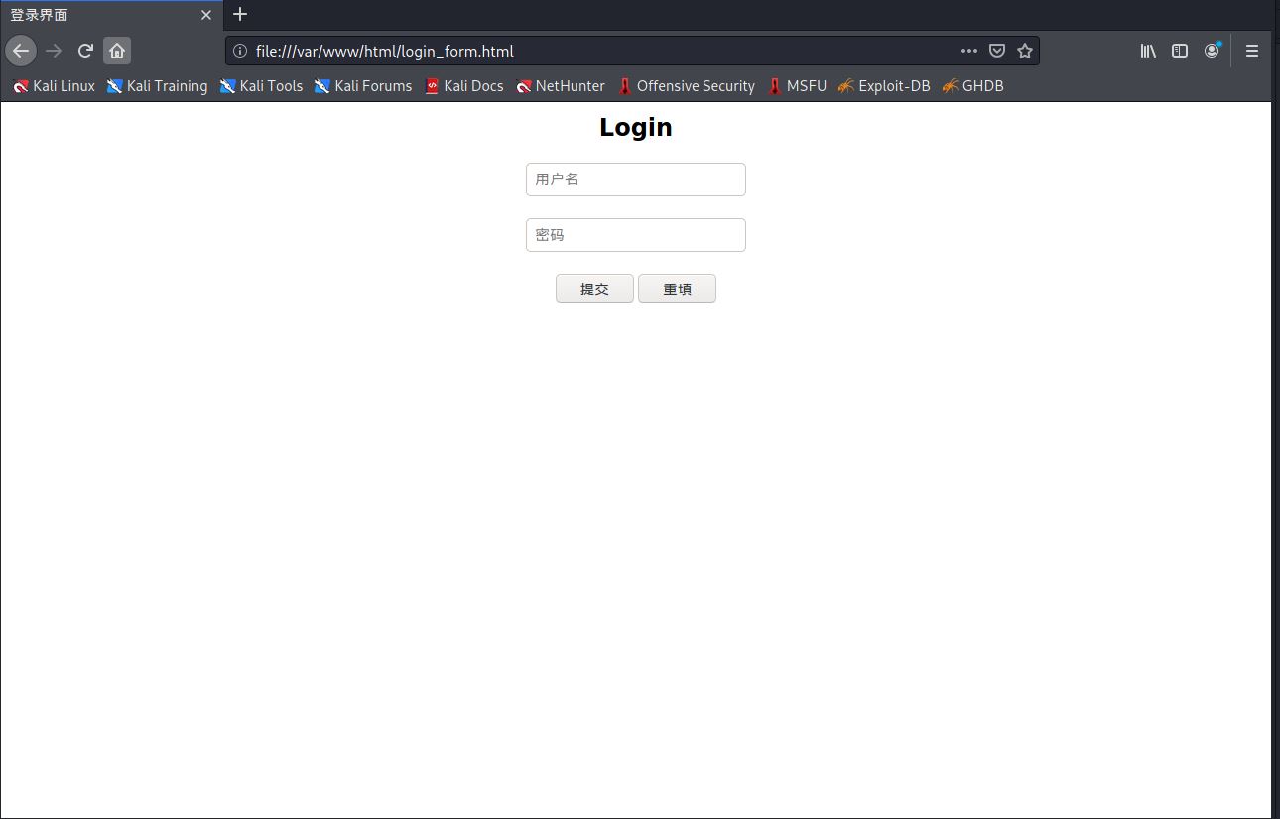Reload the current page
The width and height of the screenshot is (1280, 819).
tap(85, 51)
